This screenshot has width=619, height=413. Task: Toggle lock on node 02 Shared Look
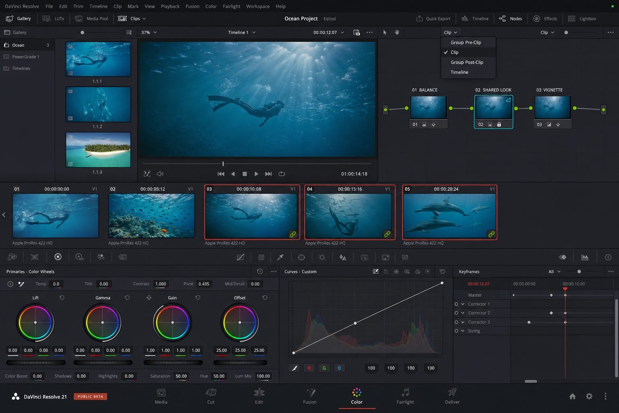[x=499, y=125]
